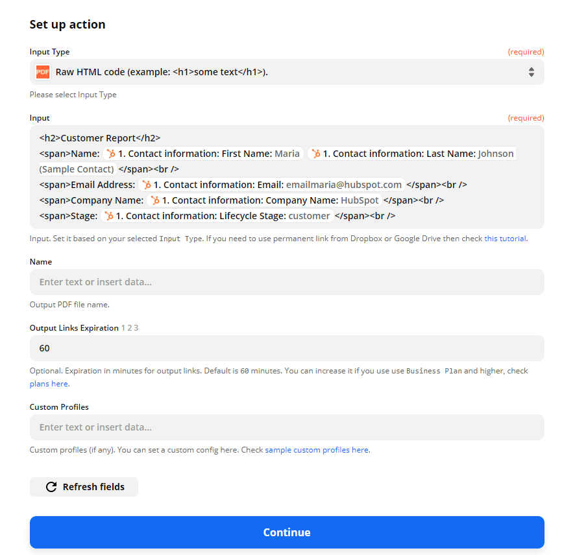Click the PDF icon in Input Type
575x555 pixels.
[43, 72]
